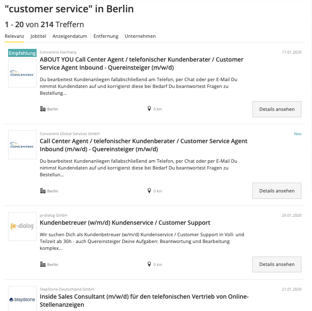Click location pin icon in second listing
This screenshot has width=312, height=311.
[149, 191]
